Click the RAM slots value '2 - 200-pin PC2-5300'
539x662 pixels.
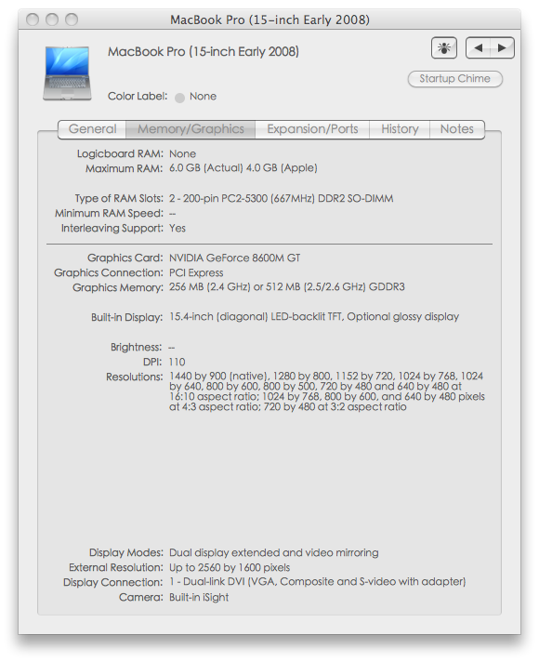coord(281,198)
